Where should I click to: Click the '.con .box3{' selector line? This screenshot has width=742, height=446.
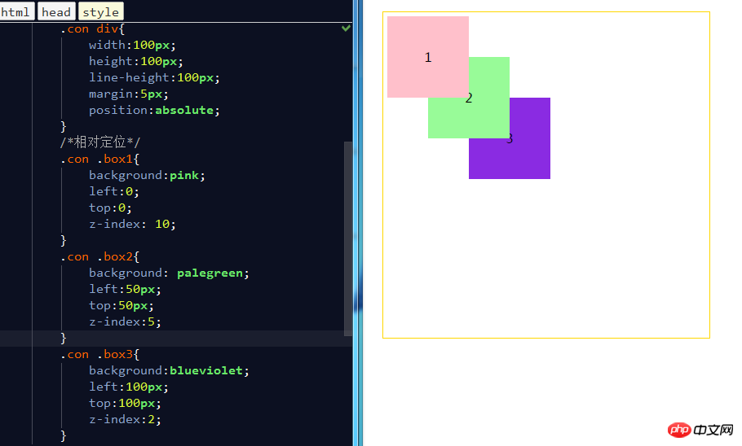(x=99, y=354)
